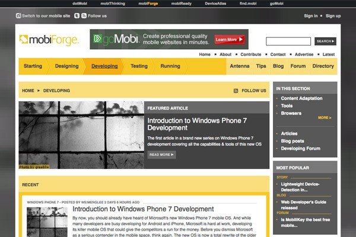This screenshot has width=356, height=237.
Task: Select the Antenna tab
Action: click(x=240, y=66)
